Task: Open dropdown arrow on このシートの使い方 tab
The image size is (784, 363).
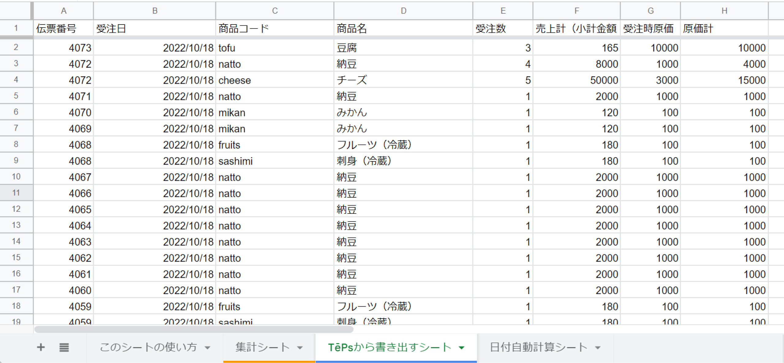Action: coord(208,348)
